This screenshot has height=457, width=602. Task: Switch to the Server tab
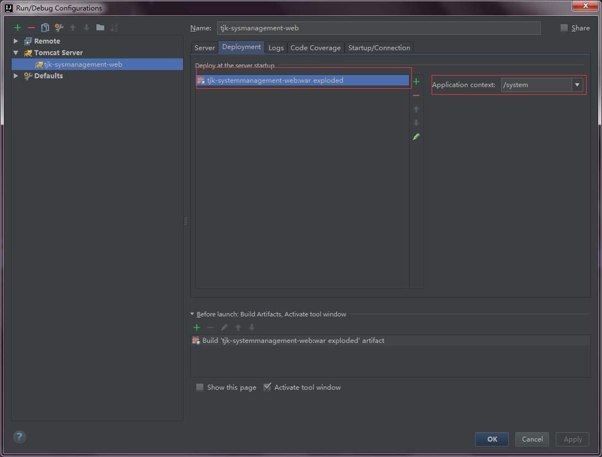pos(205,47)
